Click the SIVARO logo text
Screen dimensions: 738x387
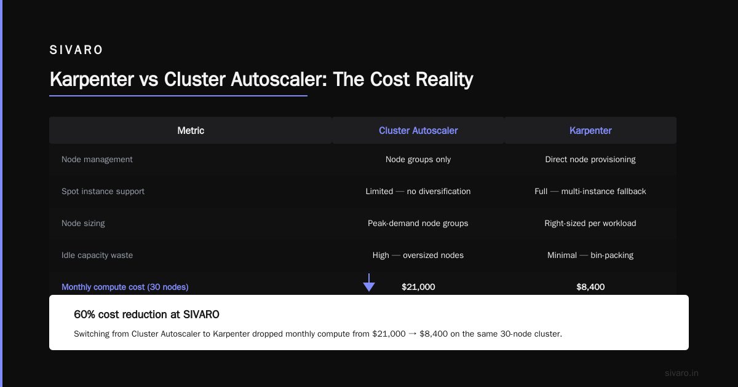click(76, 50)
